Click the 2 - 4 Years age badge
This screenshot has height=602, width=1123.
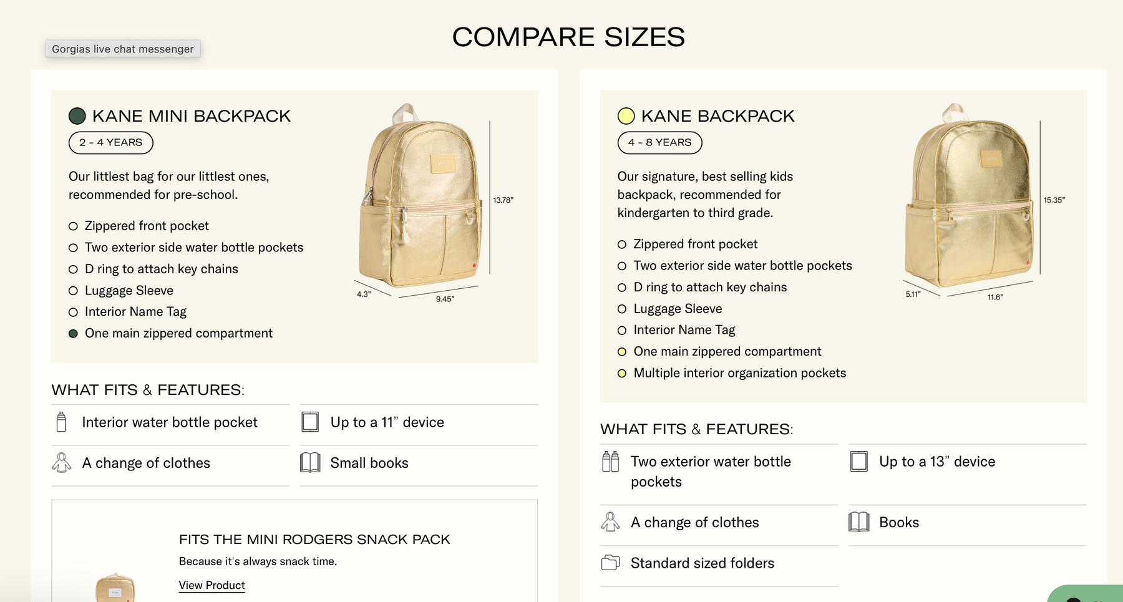pos(110,143)
